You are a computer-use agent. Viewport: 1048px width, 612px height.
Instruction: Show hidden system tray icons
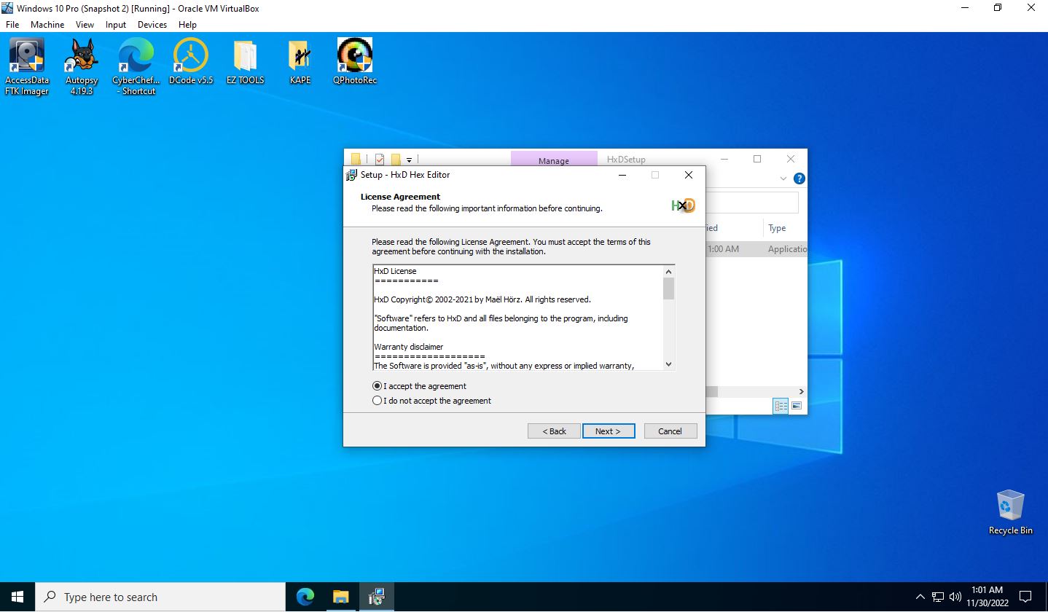[x=920, y=597]
